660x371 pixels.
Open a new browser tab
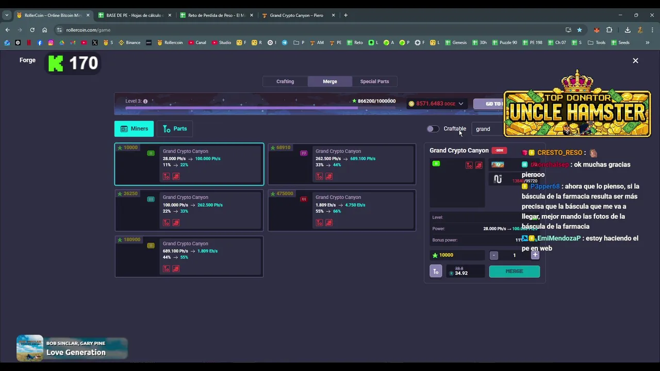pos(345,15)
